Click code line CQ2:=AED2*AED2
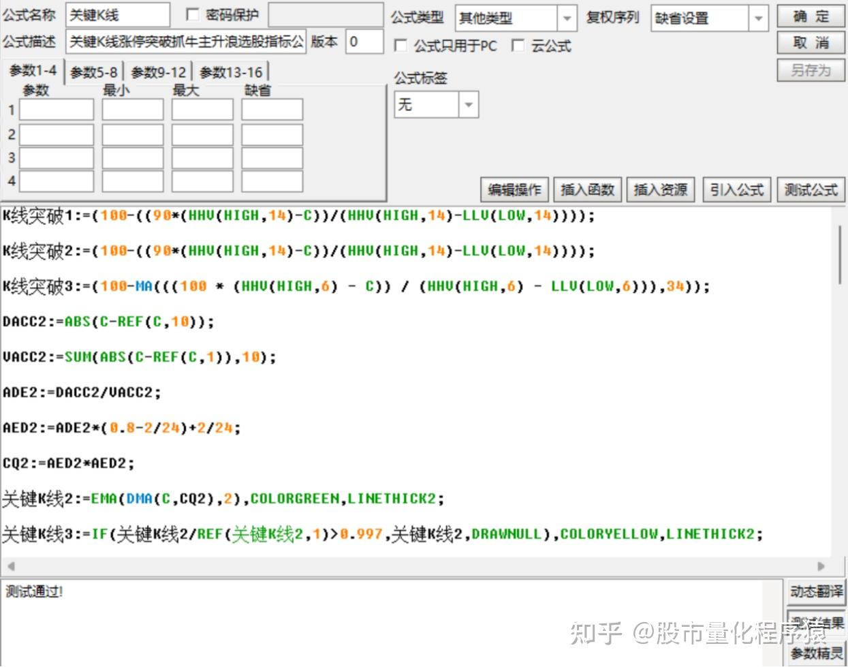Image resolution: width=848 pixels, height=667 pixels. [x=68, y=463]
